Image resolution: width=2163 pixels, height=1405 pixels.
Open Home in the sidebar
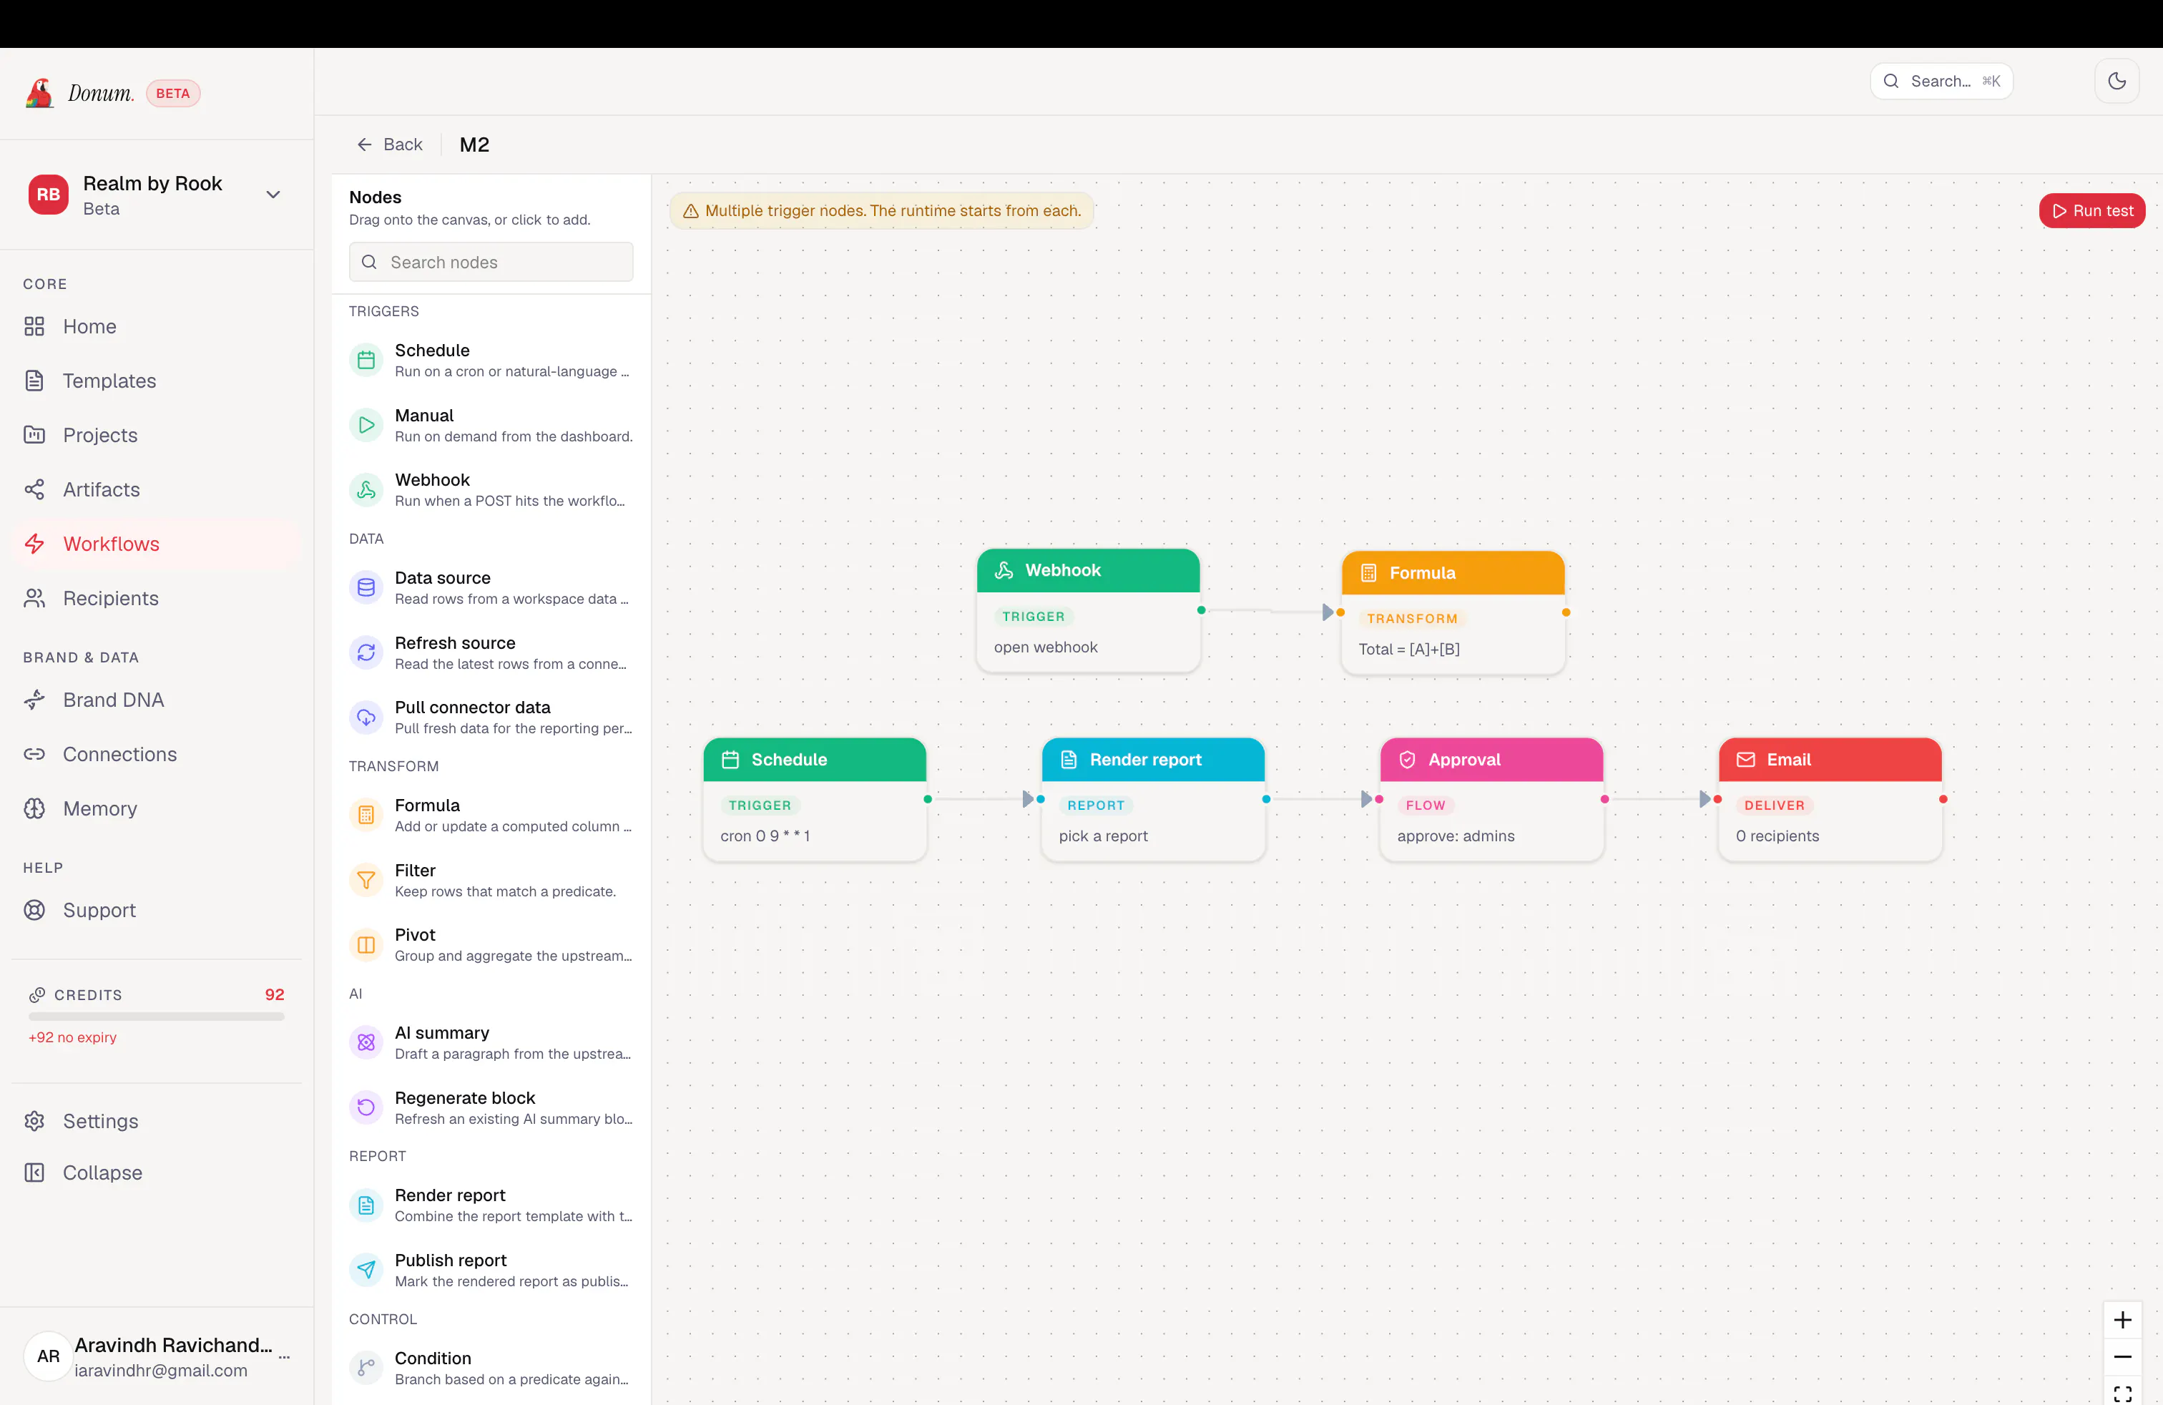157,326
